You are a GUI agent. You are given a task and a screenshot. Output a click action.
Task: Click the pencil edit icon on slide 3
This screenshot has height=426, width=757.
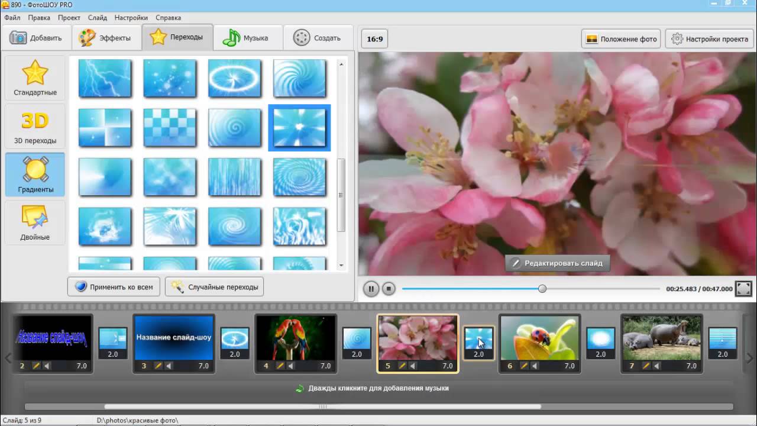pyautogui.click(x=158, y=366)
